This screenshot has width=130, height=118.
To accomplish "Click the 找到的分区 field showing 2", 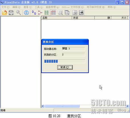I will pyautogui.click(x=73, y=54).
